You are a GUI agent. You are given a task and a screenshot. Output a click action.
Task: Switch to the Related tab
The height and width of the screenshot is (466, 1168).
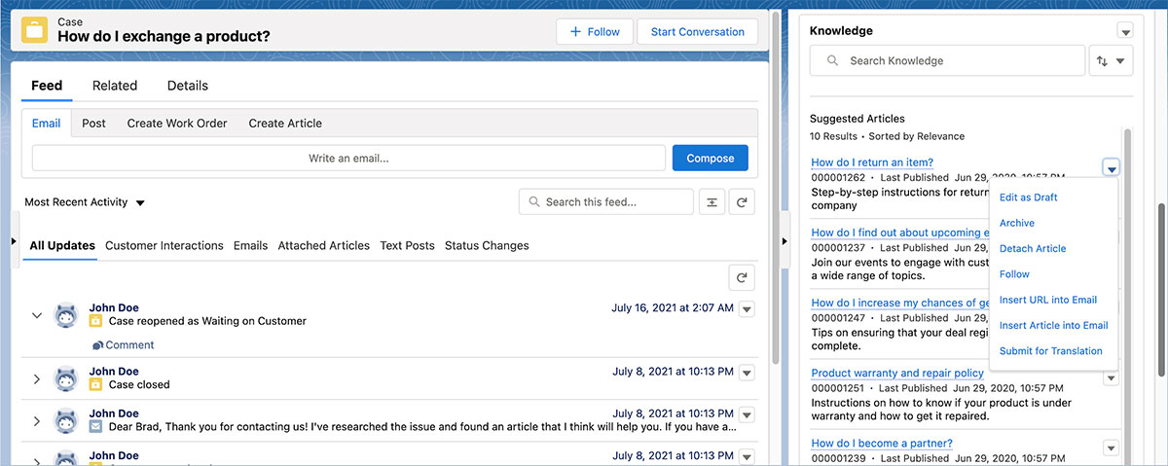pyautogui.click(x=115, y=86)
